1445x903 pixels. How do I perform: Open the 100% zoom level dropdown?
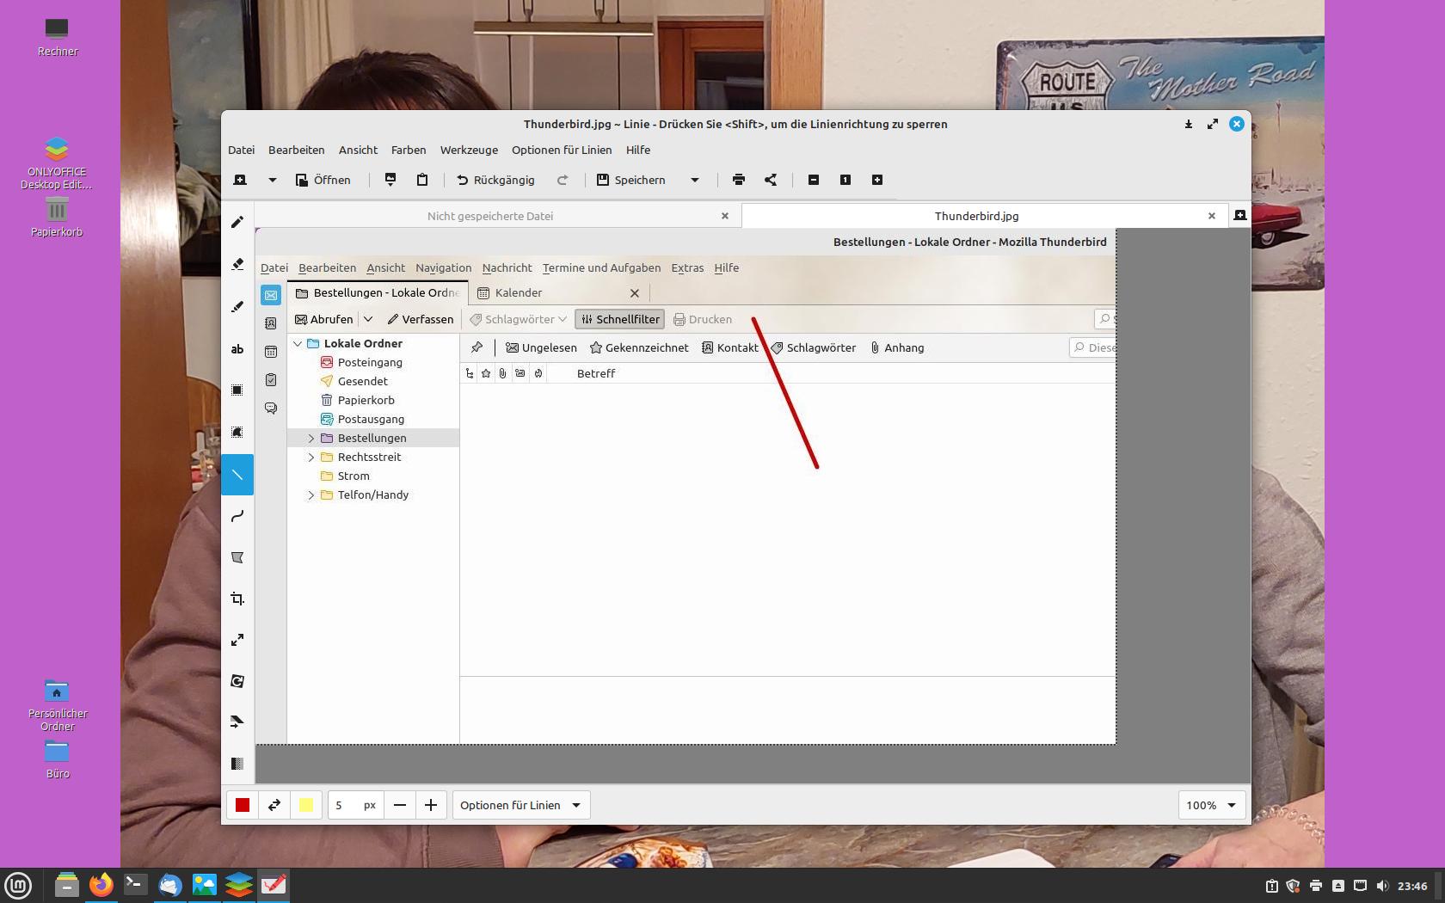click(x=1211, y=805)
